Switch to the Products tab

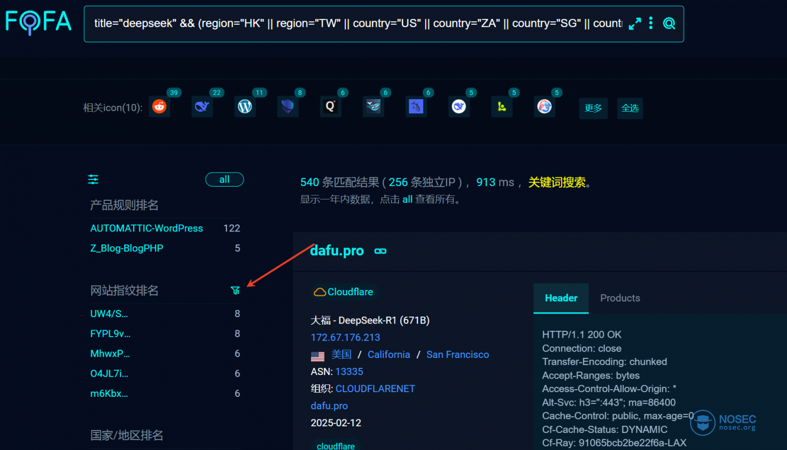coord(620,298)
